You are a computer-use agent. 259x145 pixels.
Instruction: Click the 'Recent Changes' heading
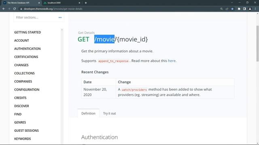pos(95,72)
